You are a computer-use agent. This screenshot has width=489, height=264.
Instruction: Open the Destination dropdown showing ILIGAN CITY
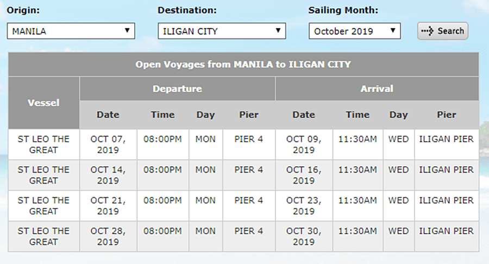click(221, 31)
